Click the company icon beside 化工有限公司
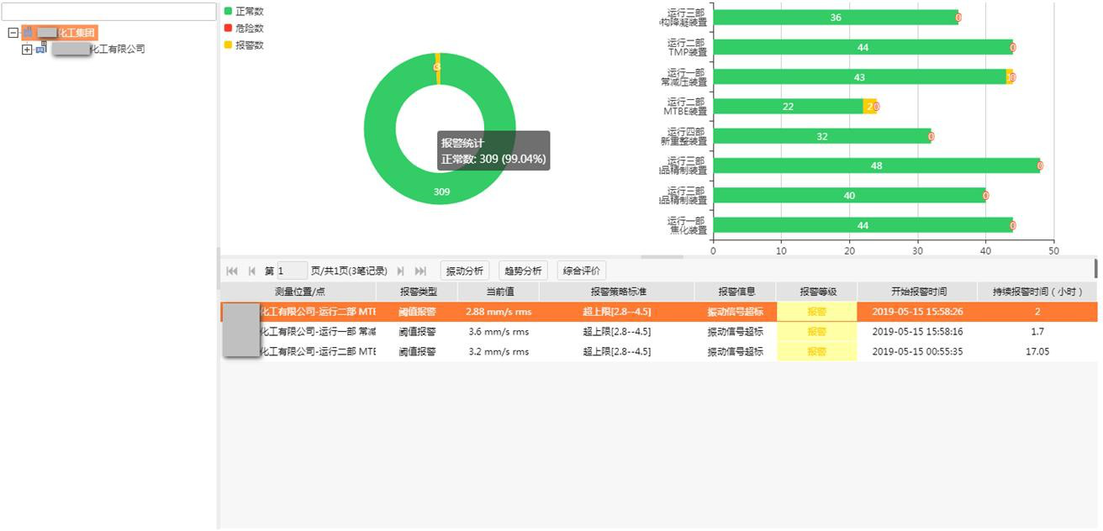This screenshot has height=531, width=1103. (x=40, y=49)
